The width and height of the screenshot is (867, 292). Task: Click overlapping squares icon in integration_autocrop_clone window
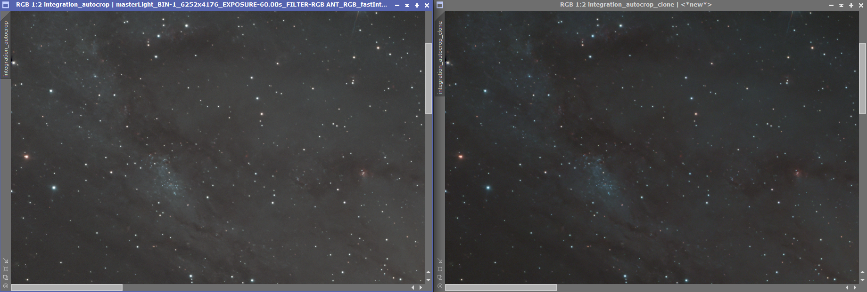coord(440,277)
